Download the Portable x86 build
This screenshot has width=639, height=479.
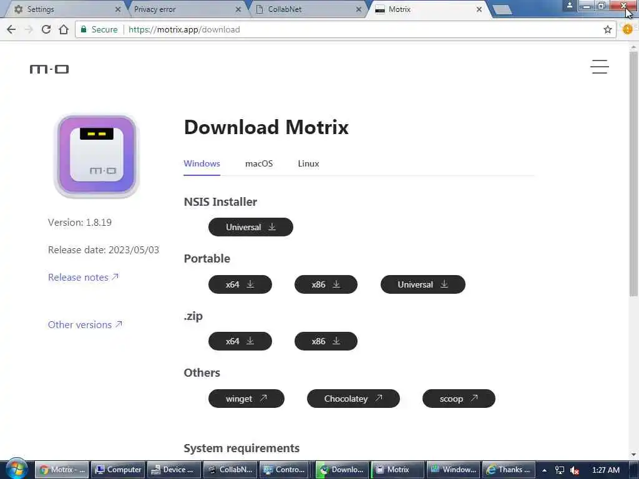326,284
